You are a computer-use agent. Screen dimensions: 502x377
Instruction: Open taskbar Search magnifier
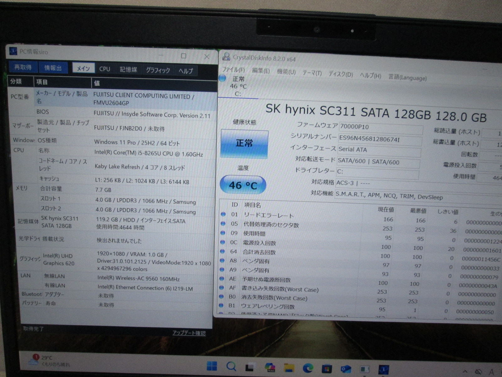point(231,366)
